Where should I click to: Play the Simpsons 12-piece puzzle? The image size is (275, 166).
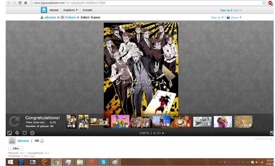click(120, 122)
